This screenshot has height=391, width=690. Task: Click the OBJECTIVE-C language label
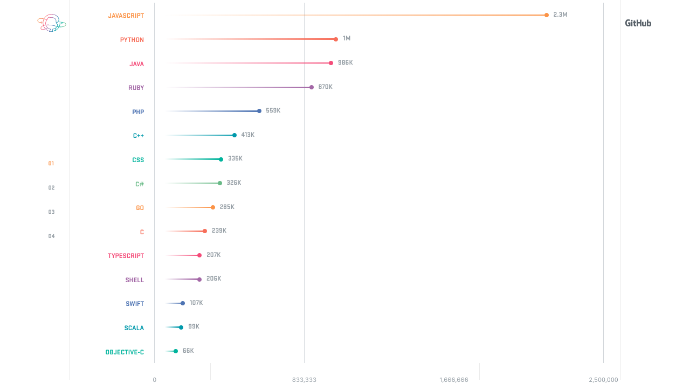(125, 352)
